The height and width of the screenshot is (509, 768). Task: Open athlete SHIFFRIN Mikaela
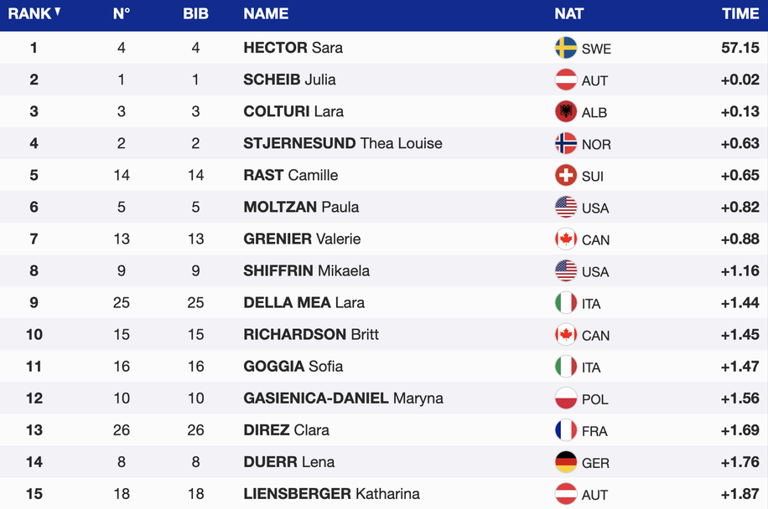[306, 270]
